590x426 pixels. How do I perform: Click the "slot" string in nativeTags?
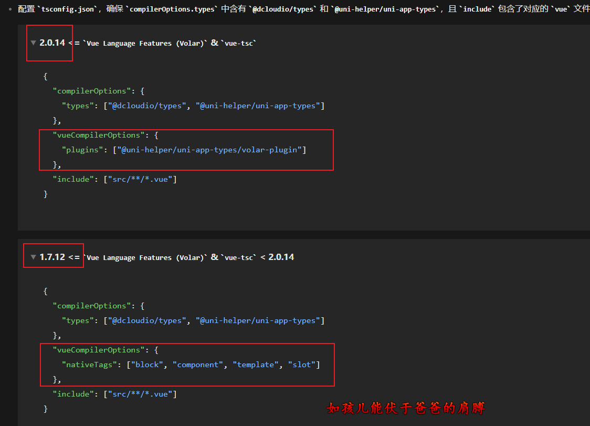pyautogui.click(x=301, y=365)
